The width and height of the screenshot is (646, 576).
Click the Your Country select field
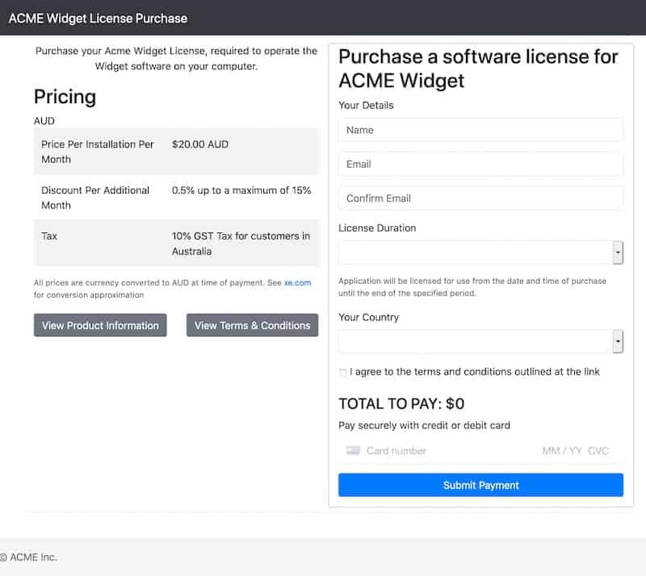tap(480, 341)
